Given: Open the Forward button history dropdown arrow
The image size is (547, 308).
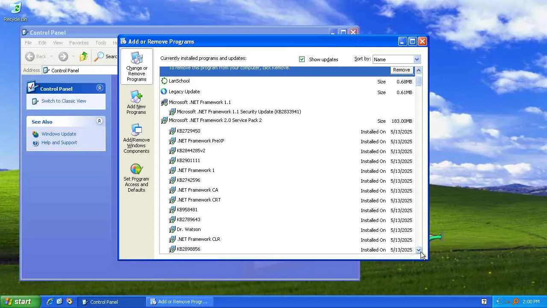Looking at the screenshot, I should click(74, 56).
